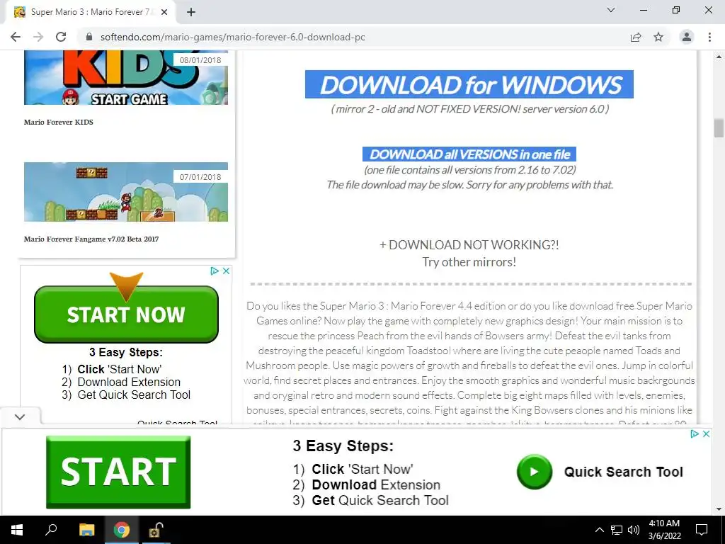
Task: Open the AdChoices icon in sidebar ad
Action: (x=215, y=271)
